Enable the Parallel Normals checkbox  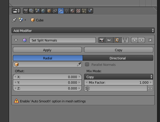[x=87, y=64]
